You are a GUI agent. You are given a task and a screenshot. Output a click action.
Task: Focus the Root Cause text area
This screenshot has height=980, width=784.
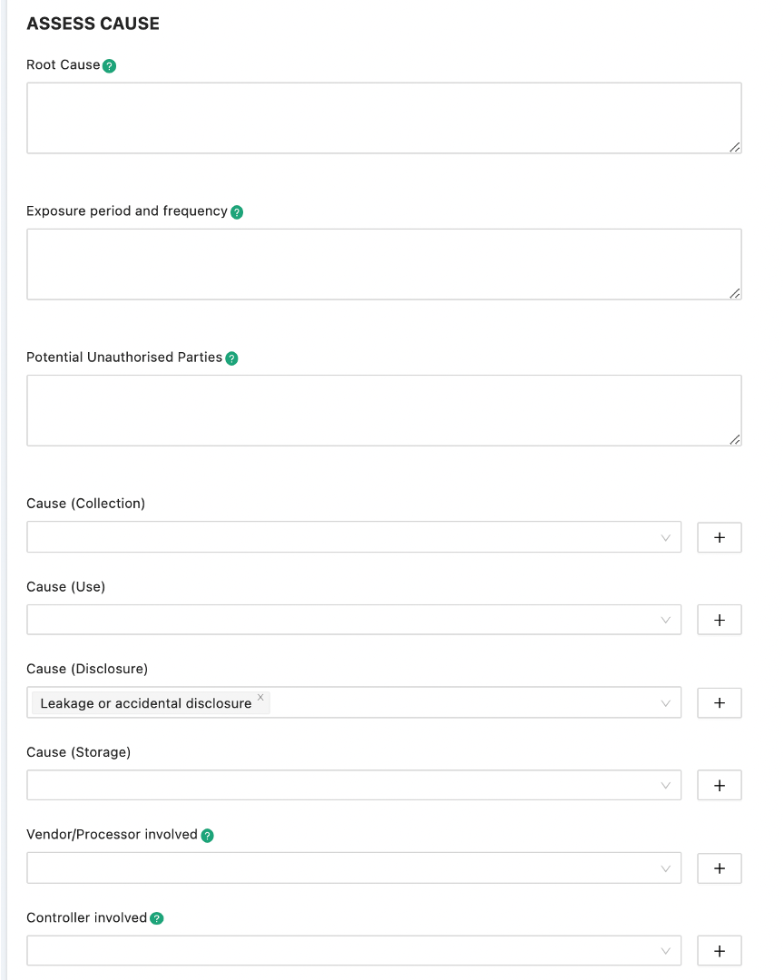pyautogui.click(x=384, y=118)
